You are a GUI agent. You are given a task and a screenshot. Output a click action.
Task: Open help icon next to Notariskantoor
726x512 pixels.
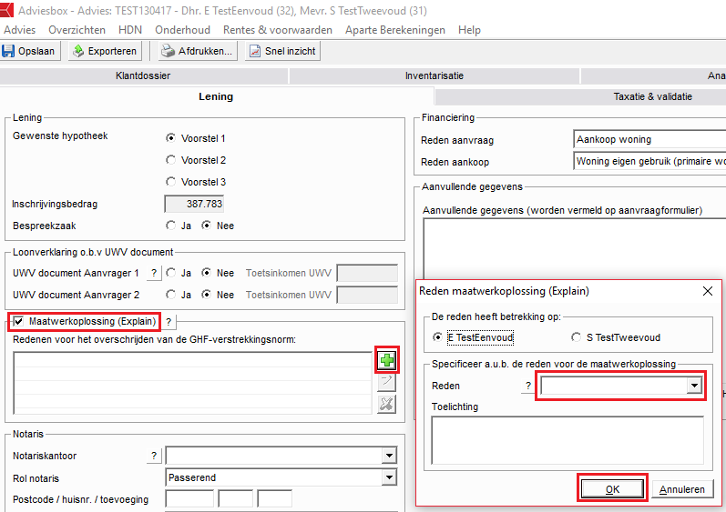pyautogui.click(x=154, y=456)
